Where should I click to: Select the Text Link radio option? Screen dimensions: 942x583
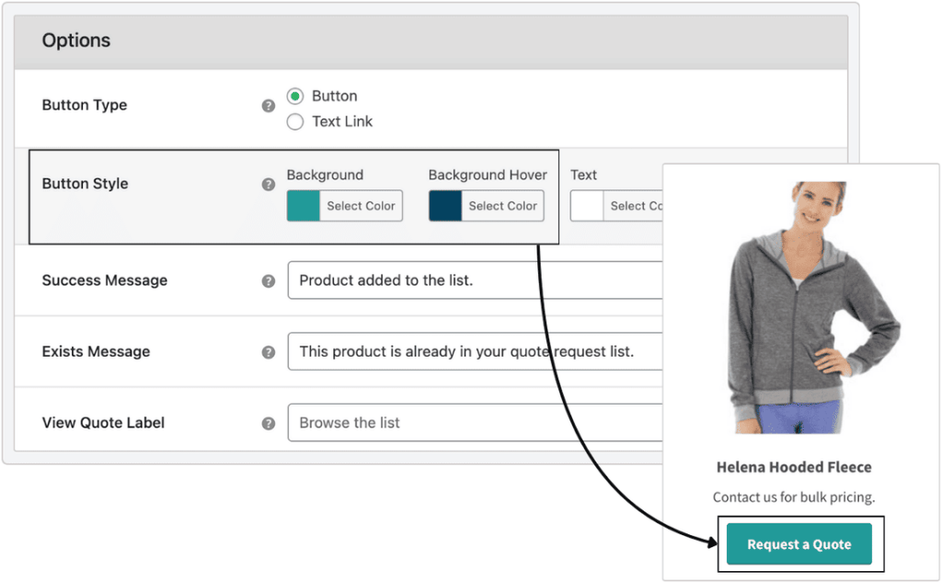[295, 122]
